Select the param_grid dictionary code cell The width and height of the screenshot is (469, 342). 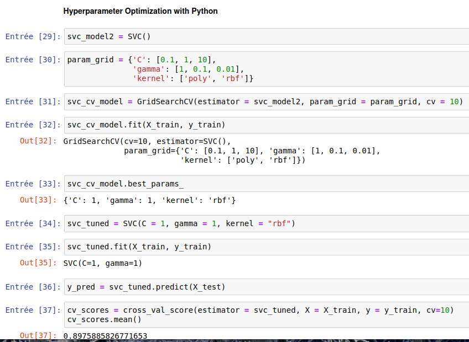(265, 69)
